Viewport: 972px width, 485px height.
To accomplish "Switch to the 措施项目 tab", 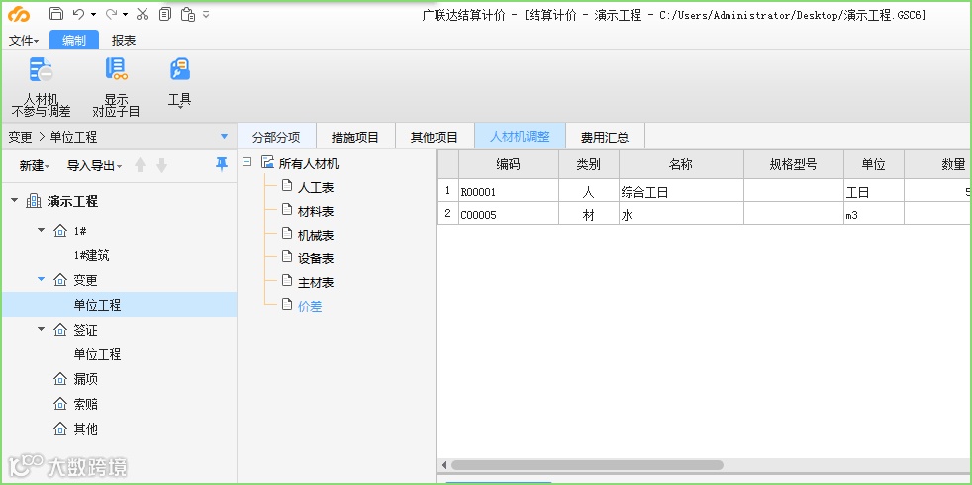I will tap(355, 137).
